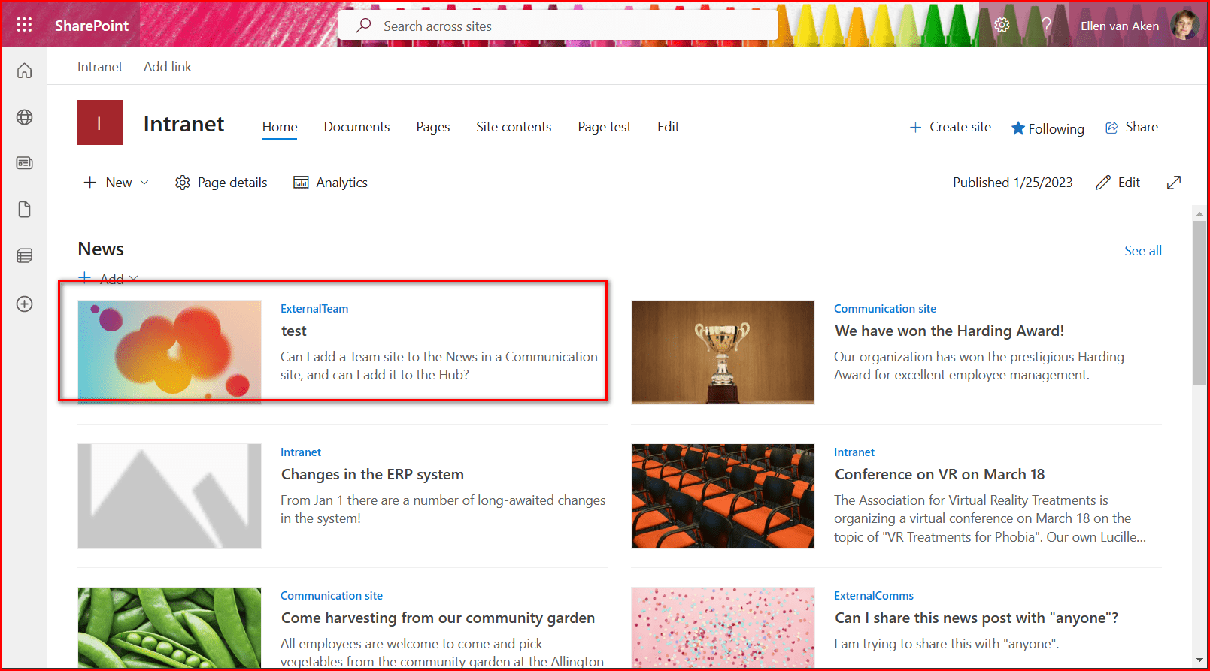Click the Ellen van Aken account name
This screenshot has height=671, width=1210.
point(1120,26)
